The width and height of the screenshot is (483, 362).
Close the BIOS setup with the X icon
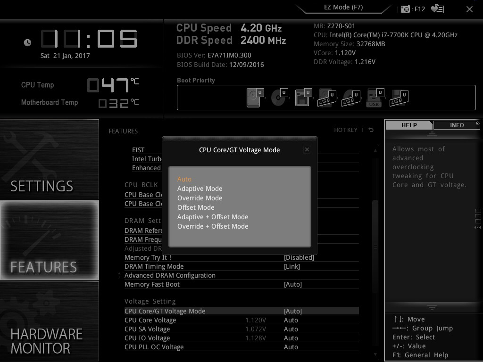click(x=469, y=9)
